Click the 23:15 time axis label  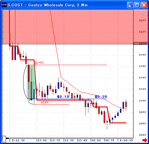click(x=56, y=140)
